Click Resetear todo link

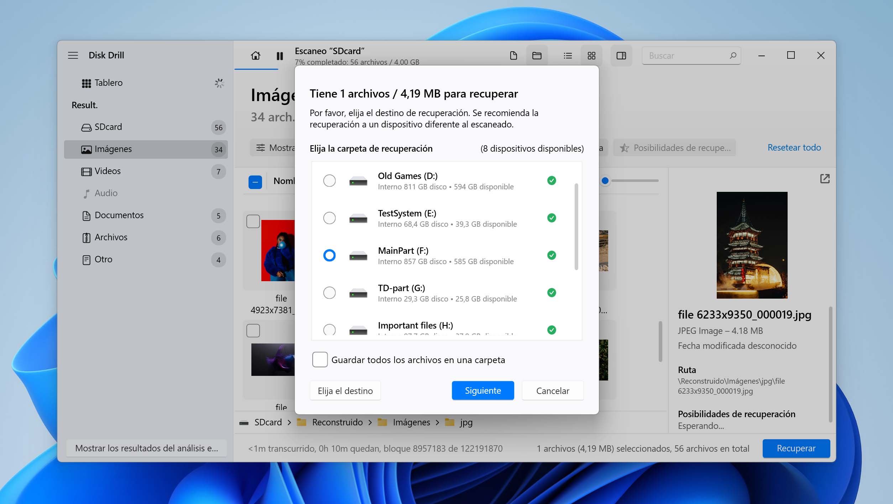[x=794, y=147]
